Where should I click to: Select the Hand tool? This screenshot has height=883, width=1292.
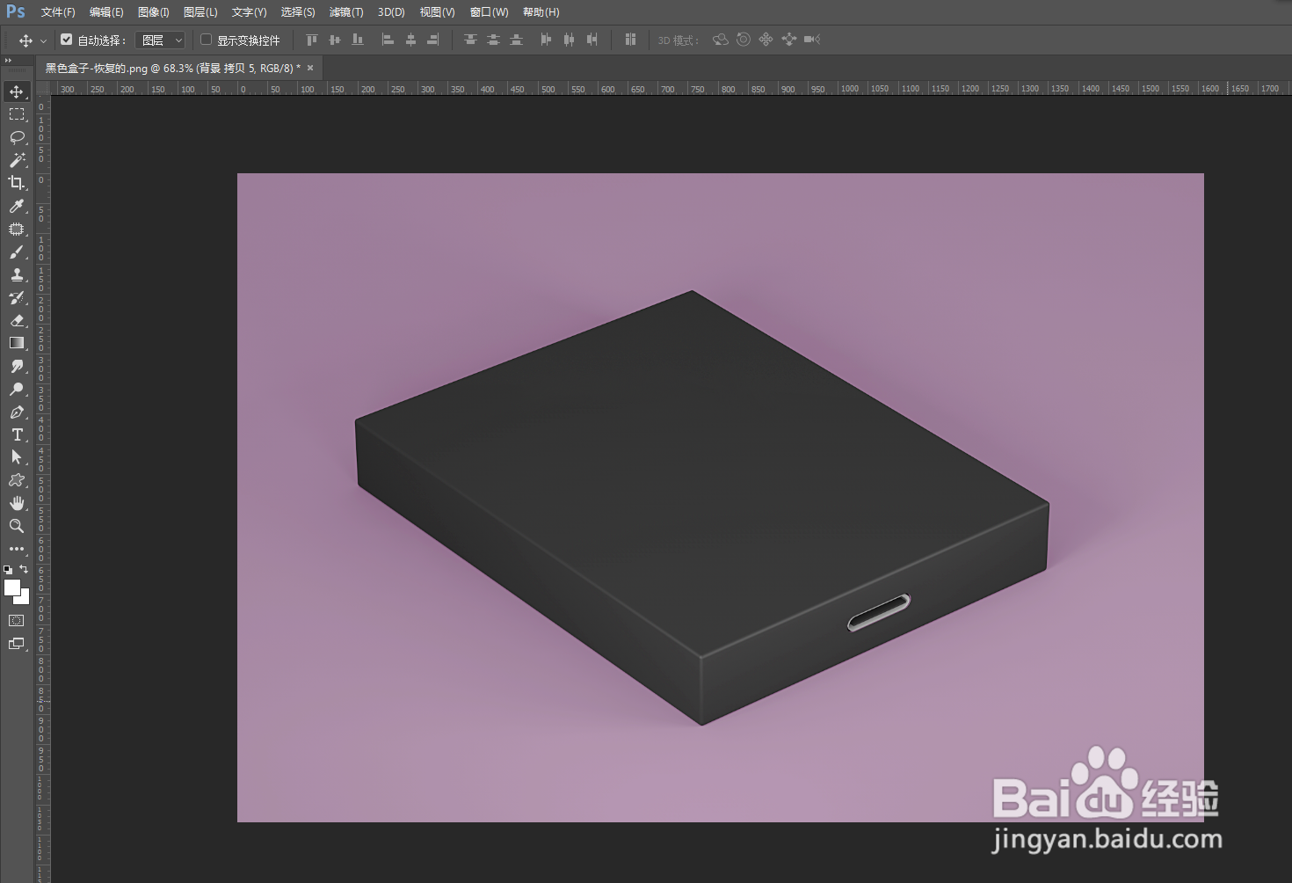point(17,503)
